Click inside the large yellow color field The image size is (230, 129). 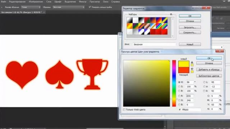[x=147, y=83]
